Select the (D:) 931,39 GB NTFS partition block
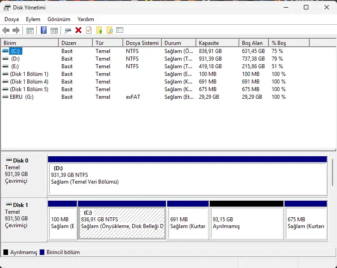The height and width of the screenshot is (268, 337). pyautogui.click(x=187, y=176)
